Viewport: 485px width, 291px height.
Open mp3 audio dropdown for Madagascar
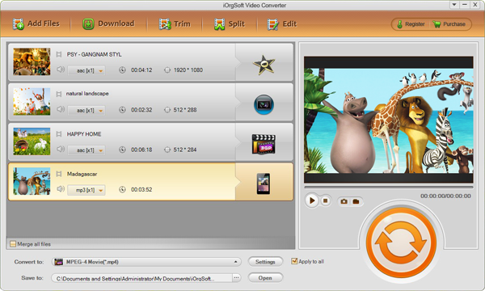pyautogui.click(x=86, y=190)
